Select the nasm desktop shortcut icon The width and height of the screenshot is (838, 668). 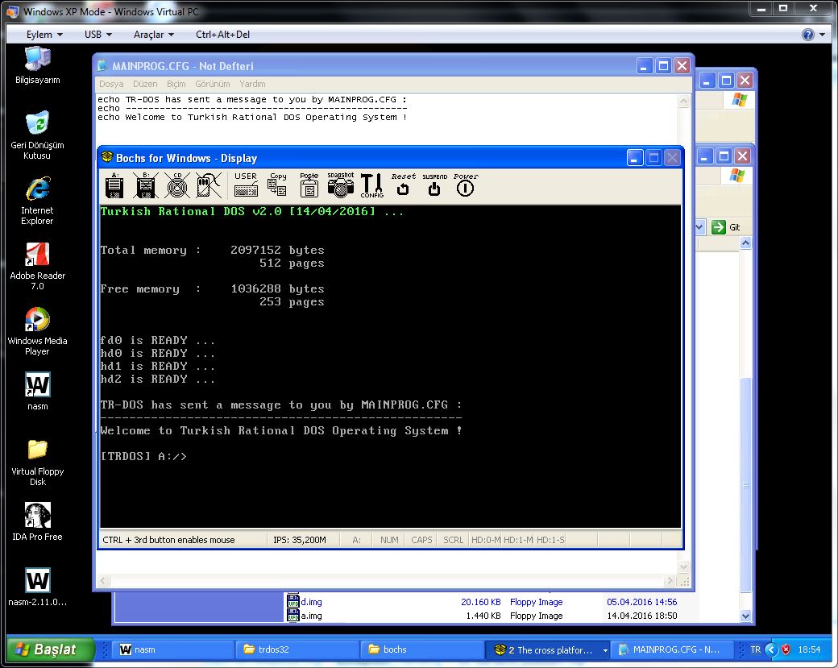tap(37, 391)
